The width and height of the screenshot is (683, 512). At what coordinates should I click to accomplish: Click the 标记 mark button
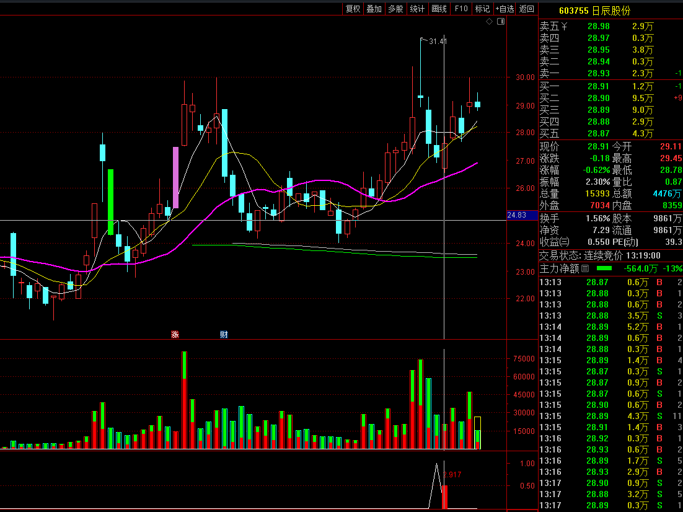pos(482,9)
